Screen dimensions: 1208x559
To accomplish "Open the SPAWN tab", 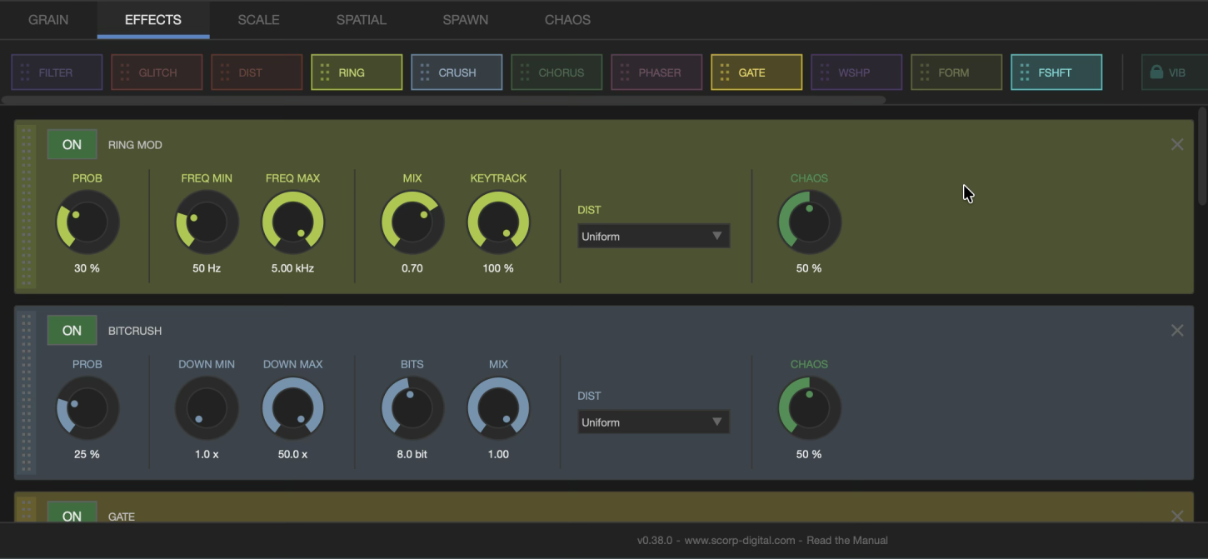I will coord(466,19).
